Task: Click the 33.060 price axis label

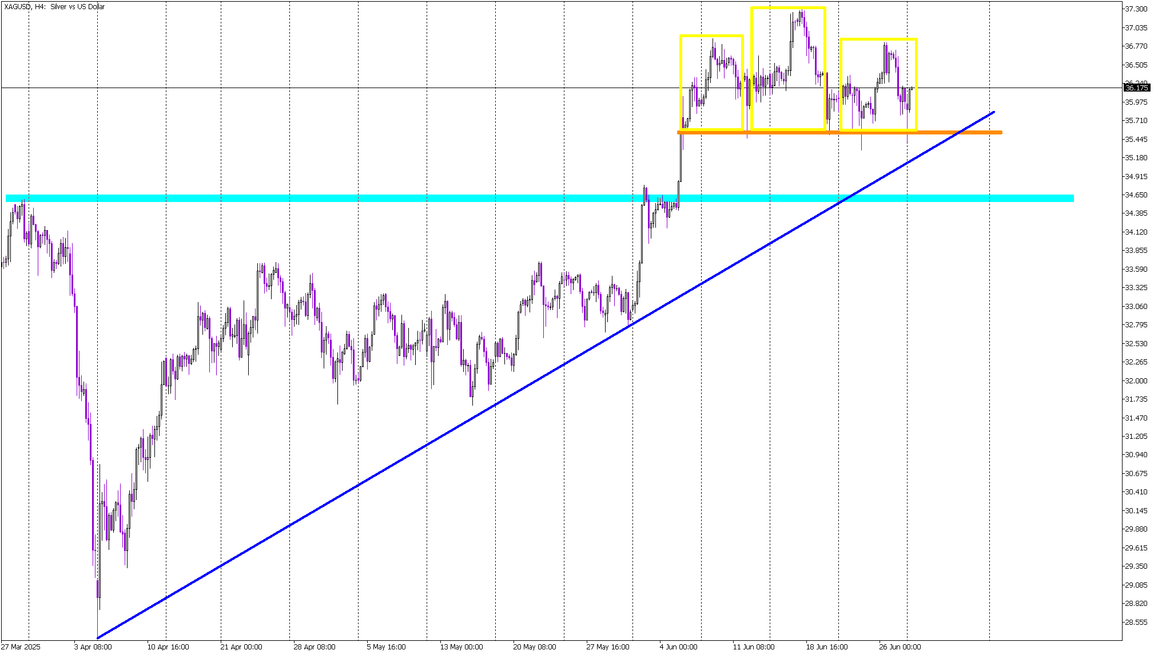Action: (x=1136, y=307)
